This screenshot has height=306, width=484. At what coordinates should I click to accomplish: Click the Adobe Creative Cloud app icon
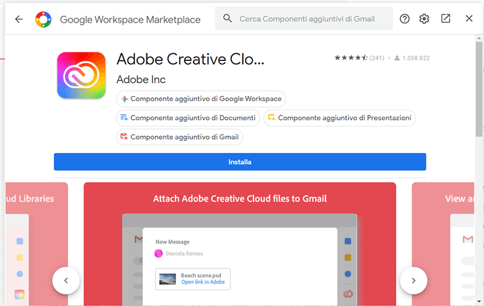coord(81,75)
